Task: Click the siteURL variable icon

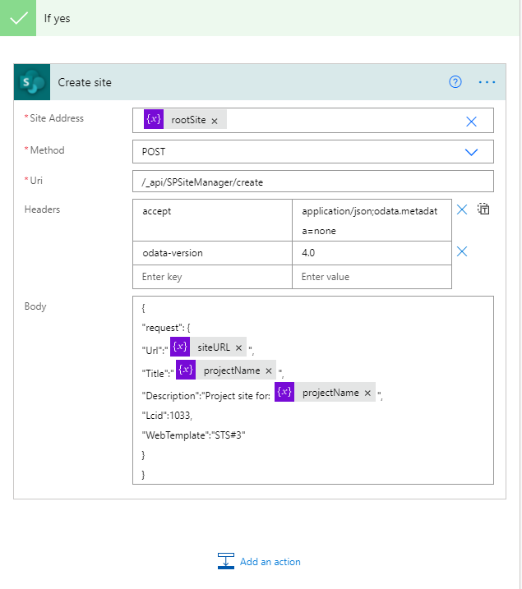Action: tap(180, 347)
